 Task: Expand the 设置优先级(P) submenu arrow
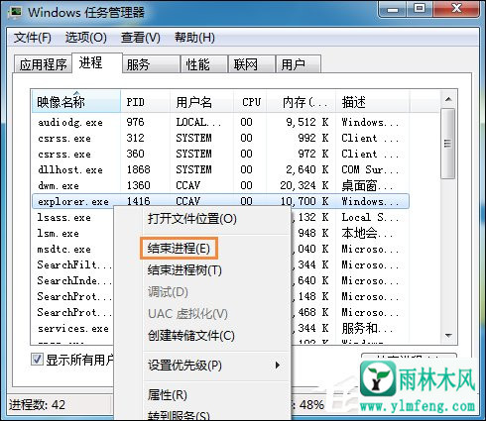(x=278, y=366)
